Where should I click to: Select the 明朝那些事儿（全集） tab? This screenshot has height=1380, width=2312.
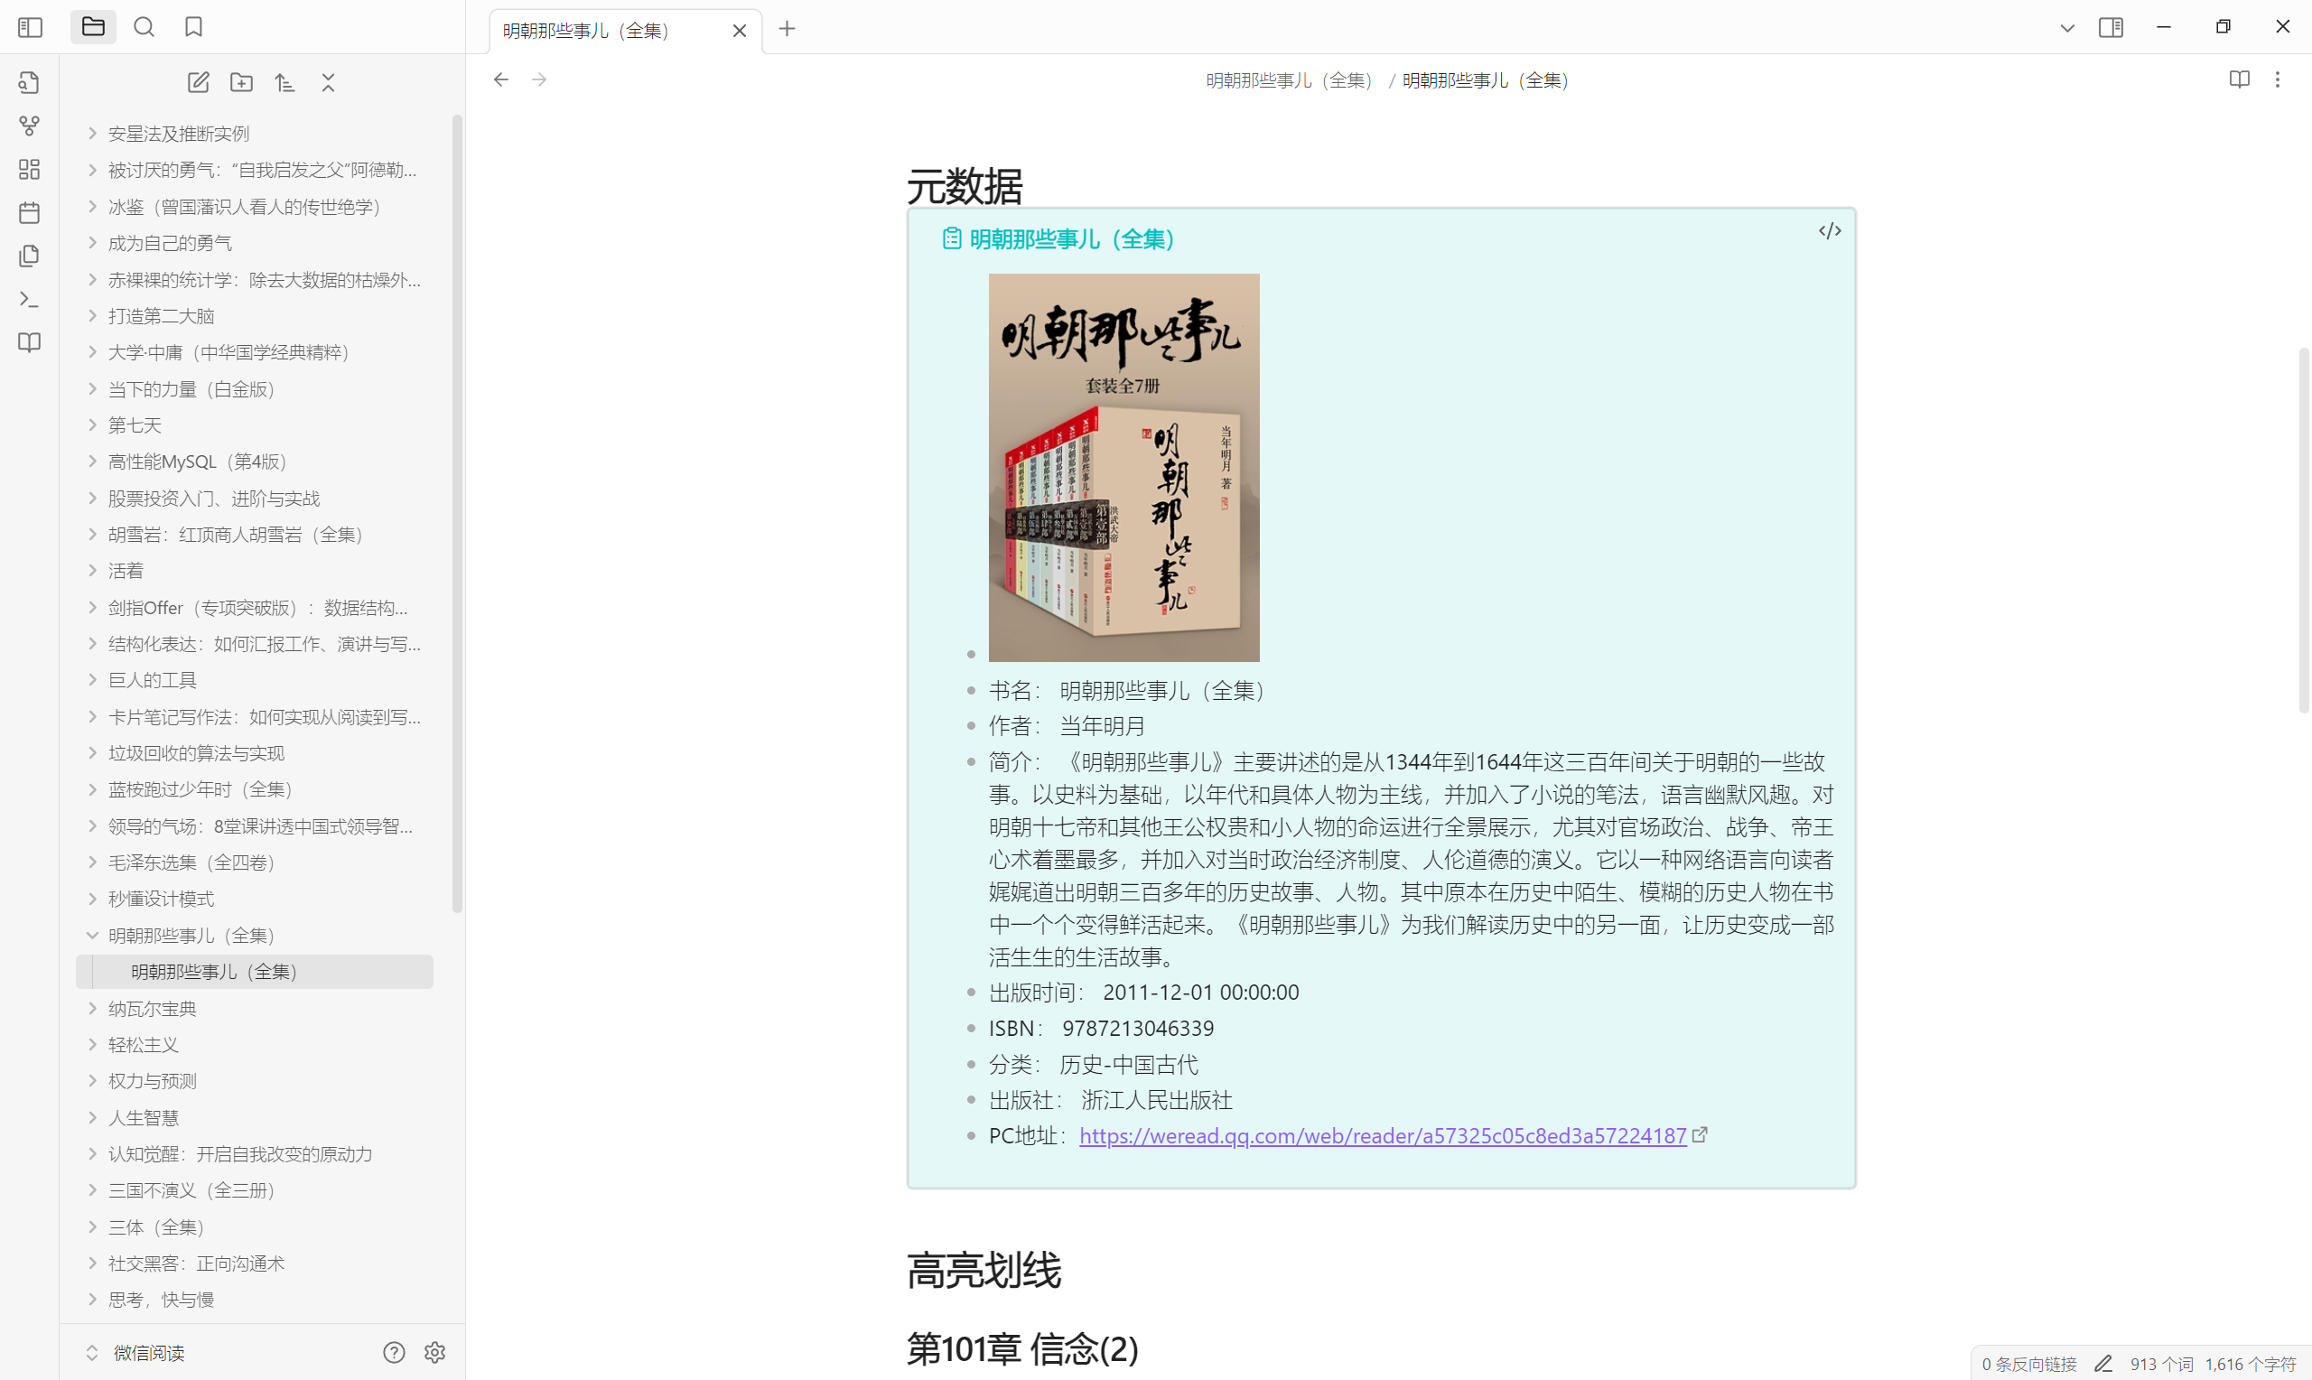tap(585, 31)
